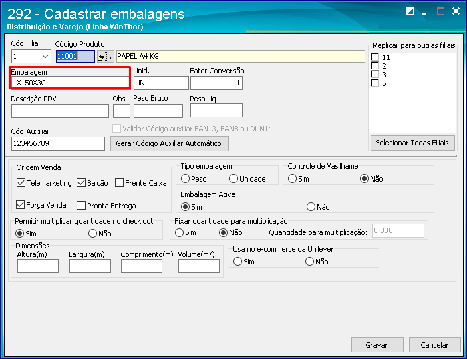Check filial 3 in replicar list
This screenshot has width=467, height=359.
[375, 74]
